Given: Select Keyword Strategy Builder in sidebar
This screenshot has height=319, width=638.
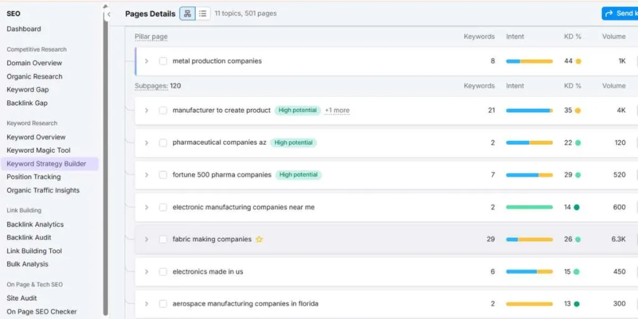Looking at the screenshot, I should [49, 164].
